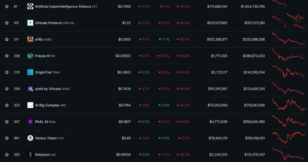Screen dimensions: 308x162
Task: Click the aixbt by Virtuals icon
Action: coord(30,89)
